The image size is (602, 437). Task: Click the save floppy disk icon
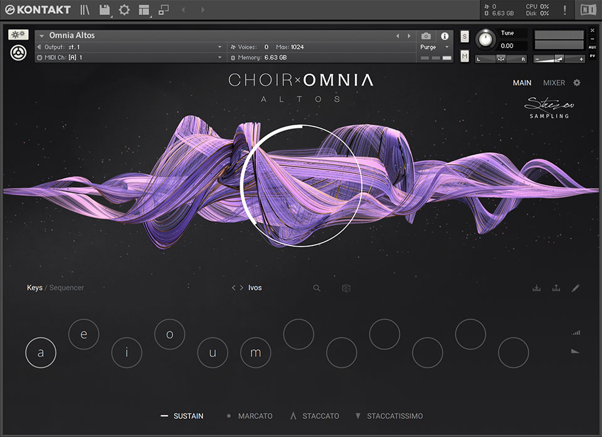pyautogui.click(x=104, y=9)
